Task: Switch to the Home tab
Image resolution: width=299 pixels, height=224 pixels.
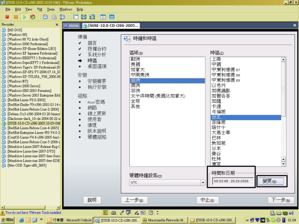Action: click(72, 26)
